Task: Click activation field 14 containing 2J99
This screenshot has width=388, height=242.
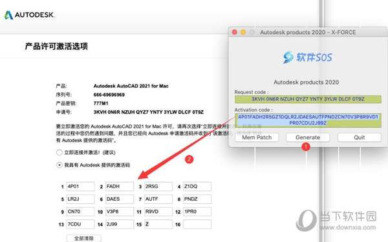Action: 120,224
